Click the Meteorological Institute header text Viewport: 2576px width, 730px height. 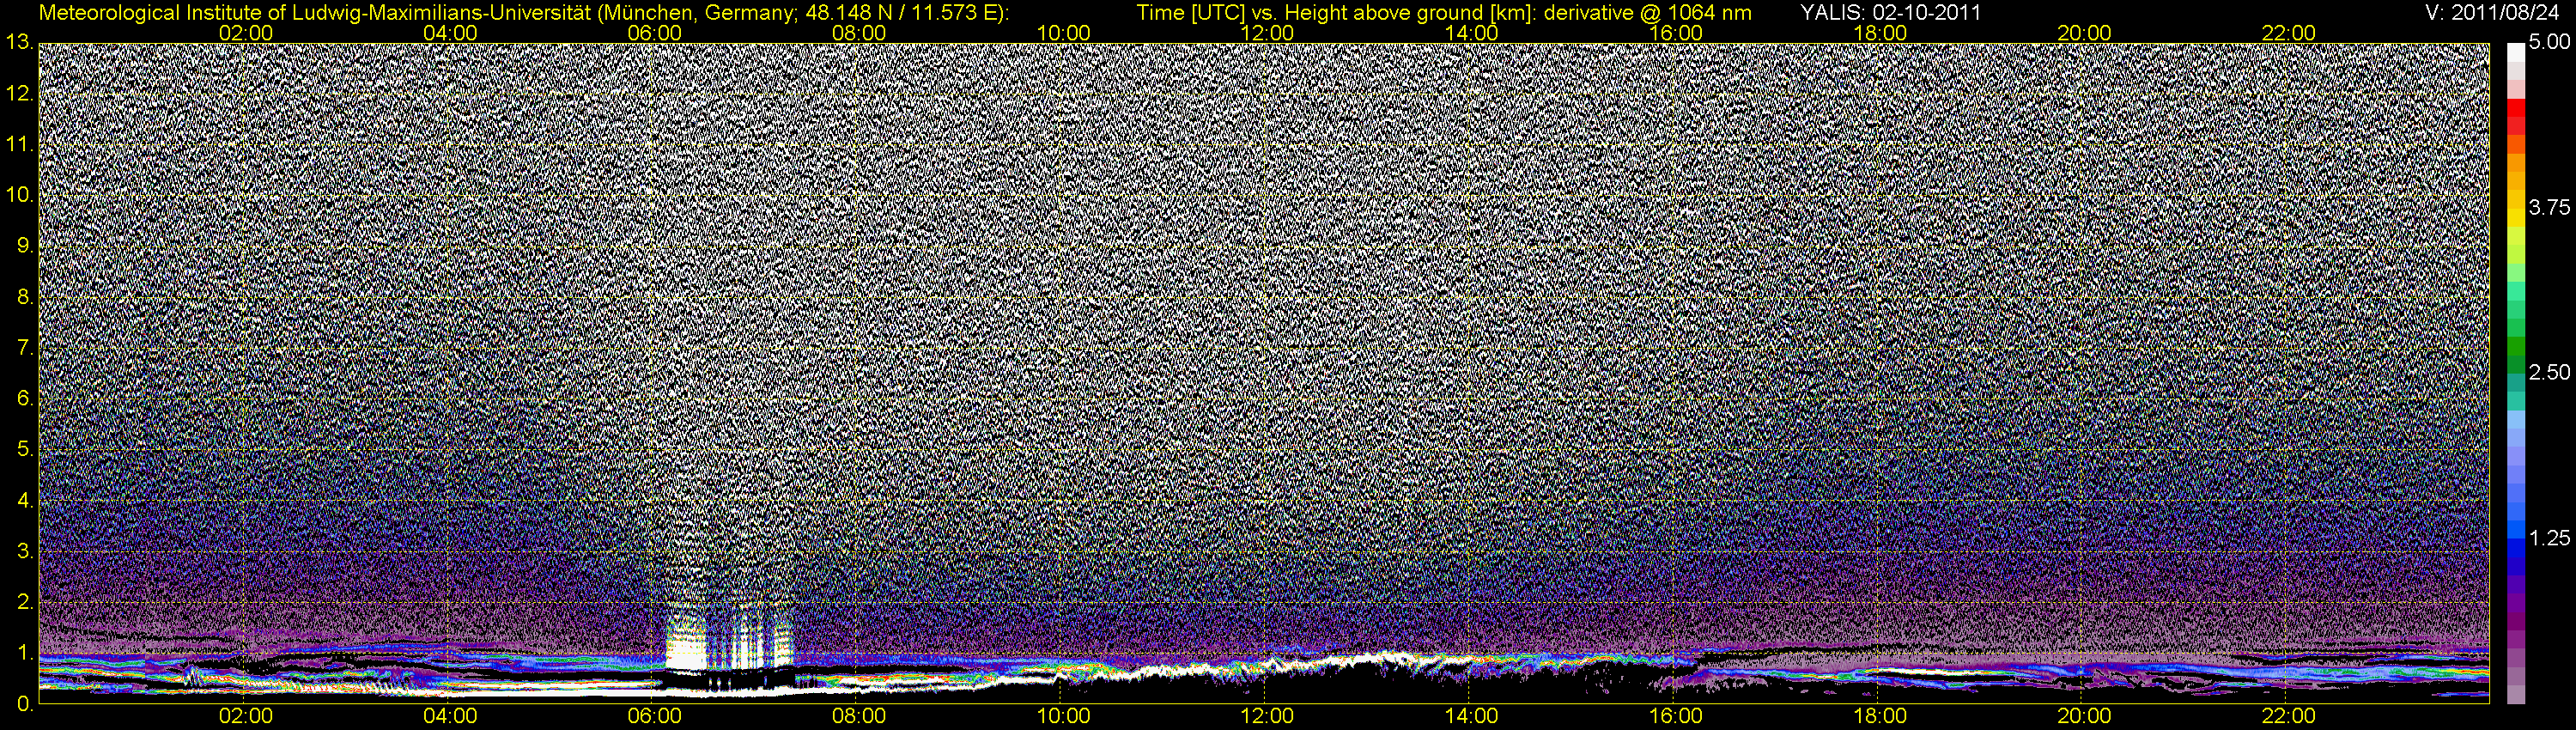coord(523,13)
